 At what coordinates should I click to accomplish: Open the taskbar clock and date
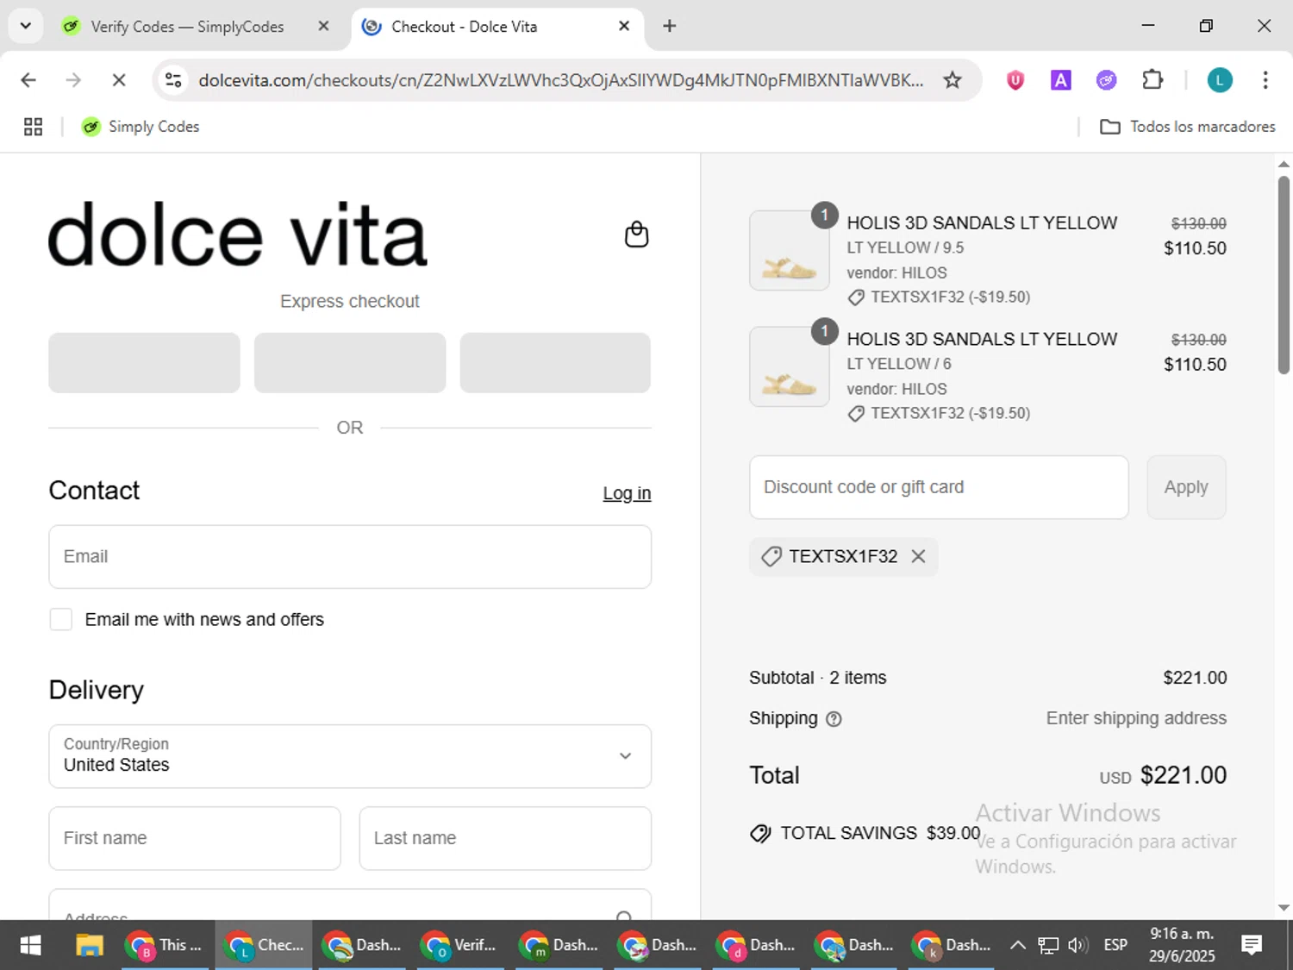click(x=1182, y=946)
